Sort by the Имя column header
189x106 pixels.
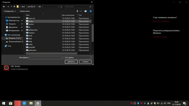click(27, 15)
